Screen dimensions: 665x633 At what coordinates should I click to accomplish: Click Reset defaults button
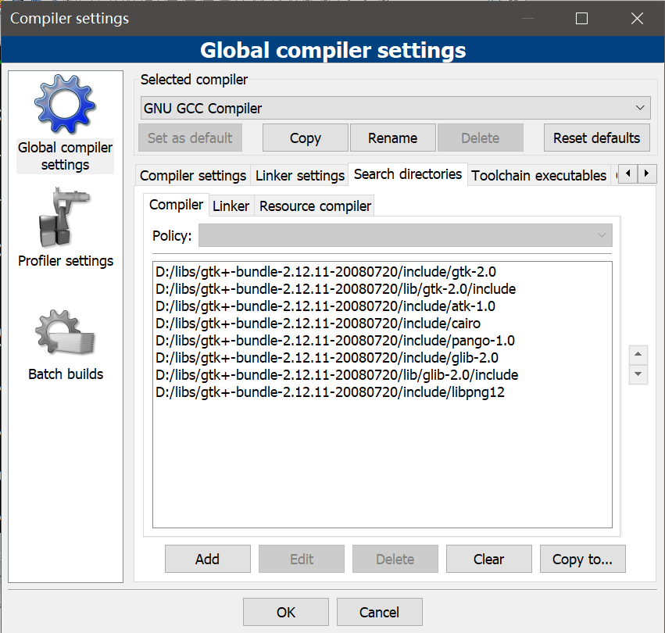click(x=596, y=138)
